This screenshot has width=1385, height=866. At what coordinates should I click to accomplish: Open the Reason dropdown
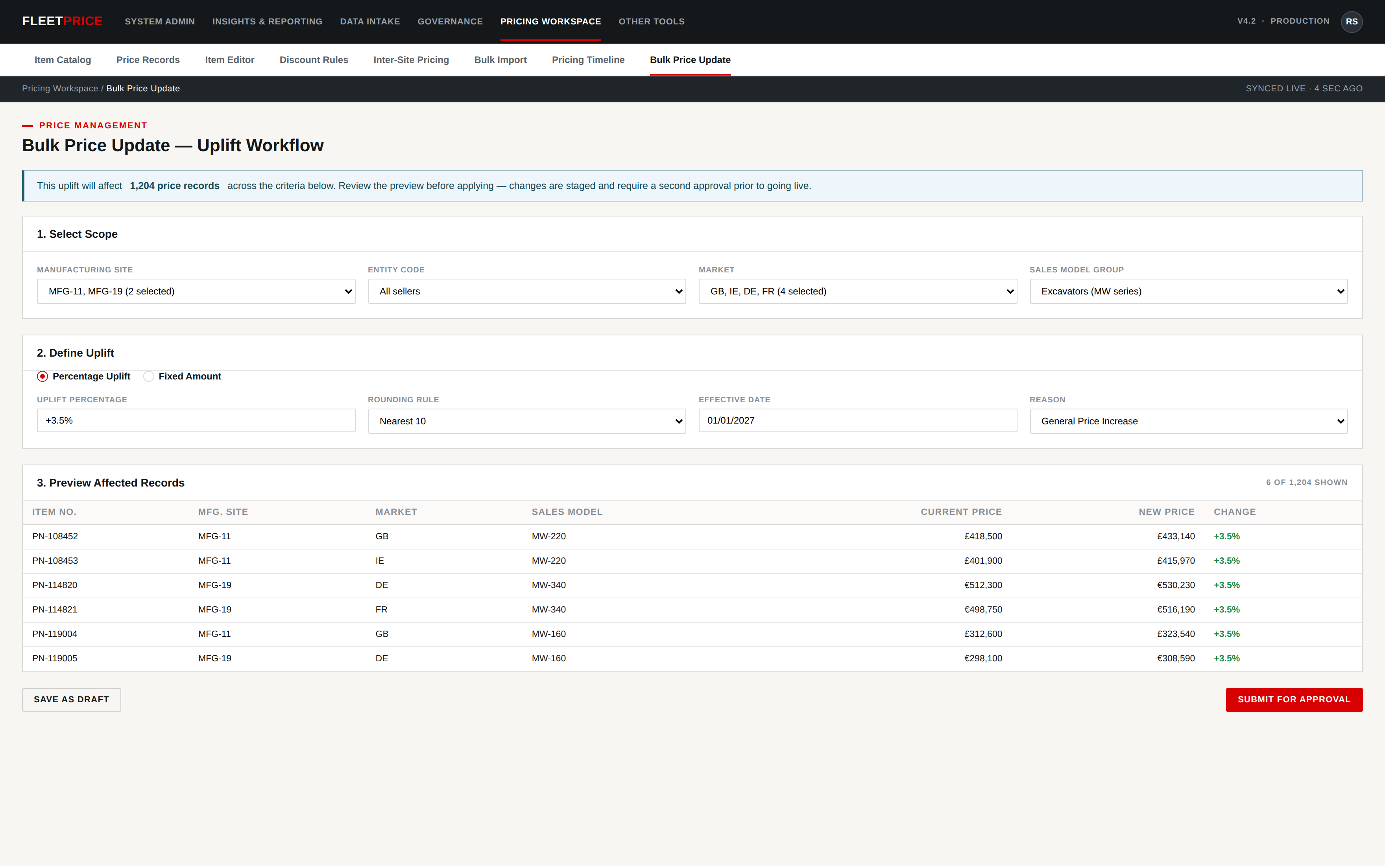coord(1189,421)
